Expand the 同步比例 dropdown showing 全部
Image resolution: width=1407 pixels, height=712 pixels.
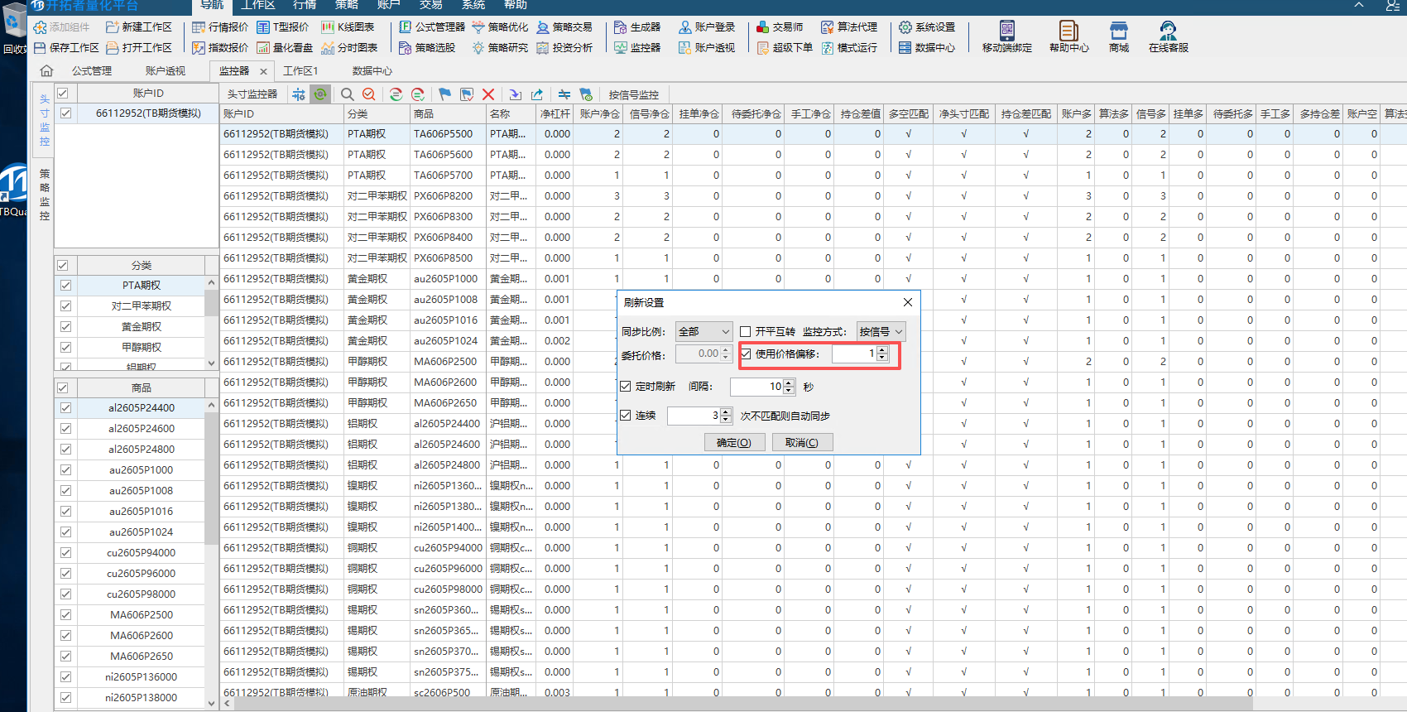coord(703,332)
